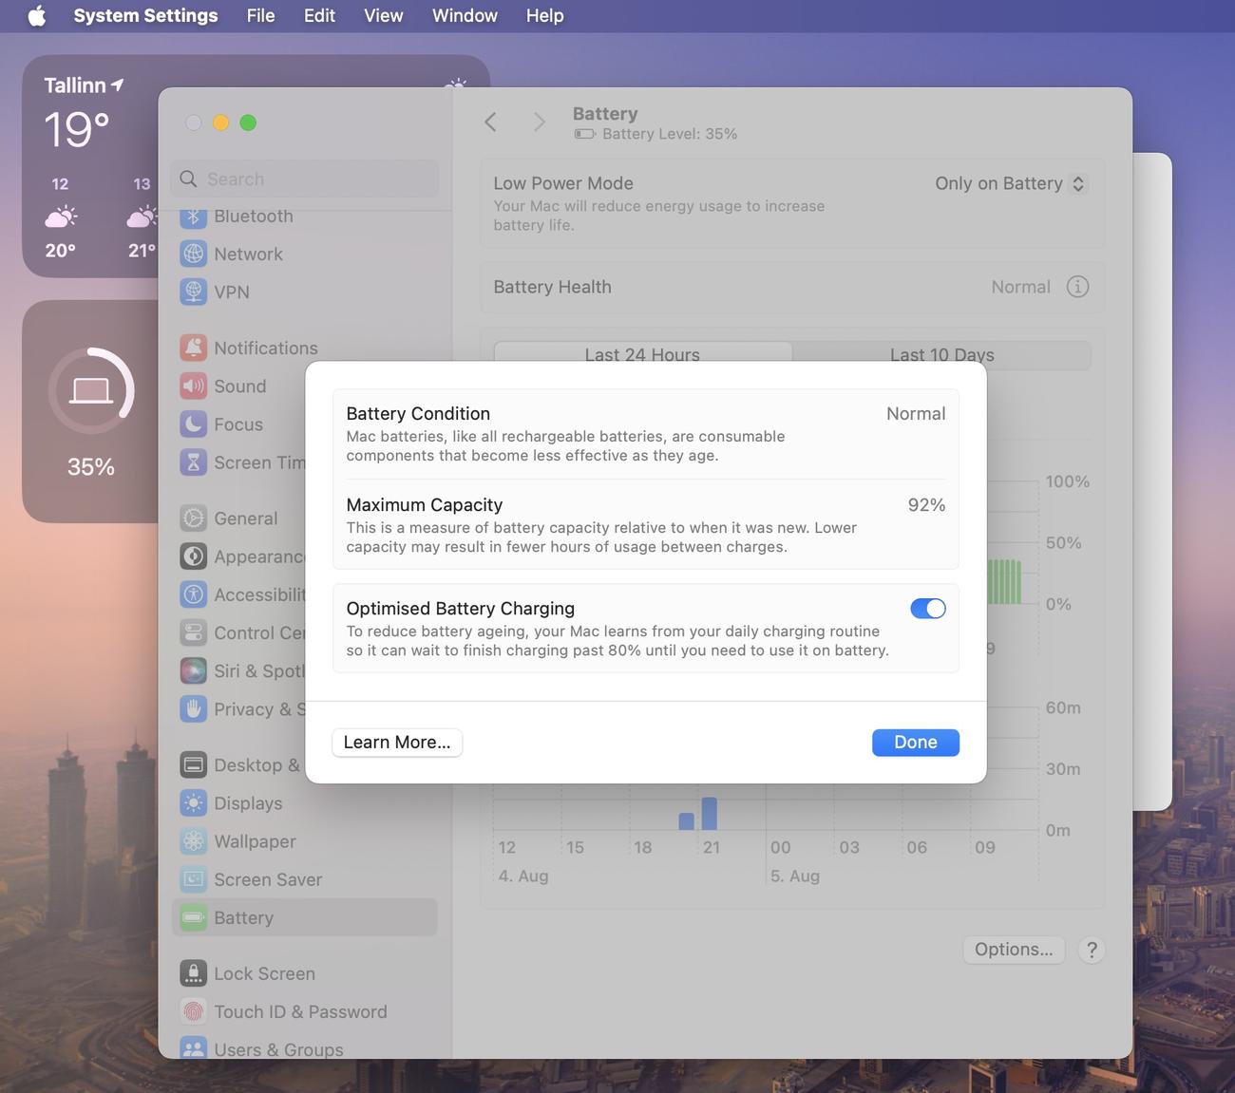1235x1093 pixels.
Task: Go forward with the right chevron
Action: pyautogui.click(x=539, y=122)
